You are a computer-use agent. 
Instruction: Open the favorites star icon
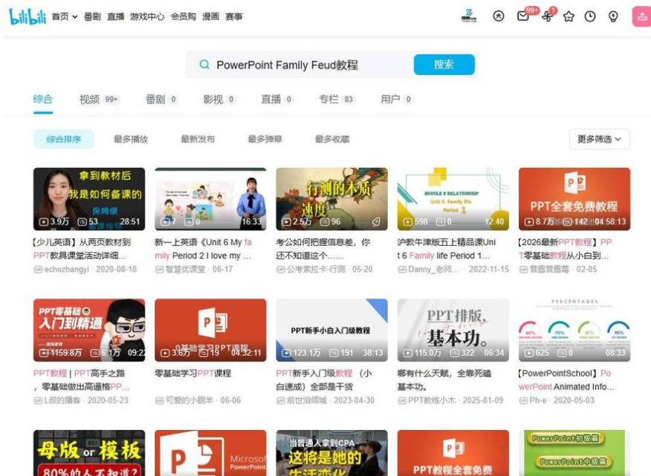point(569,16)
